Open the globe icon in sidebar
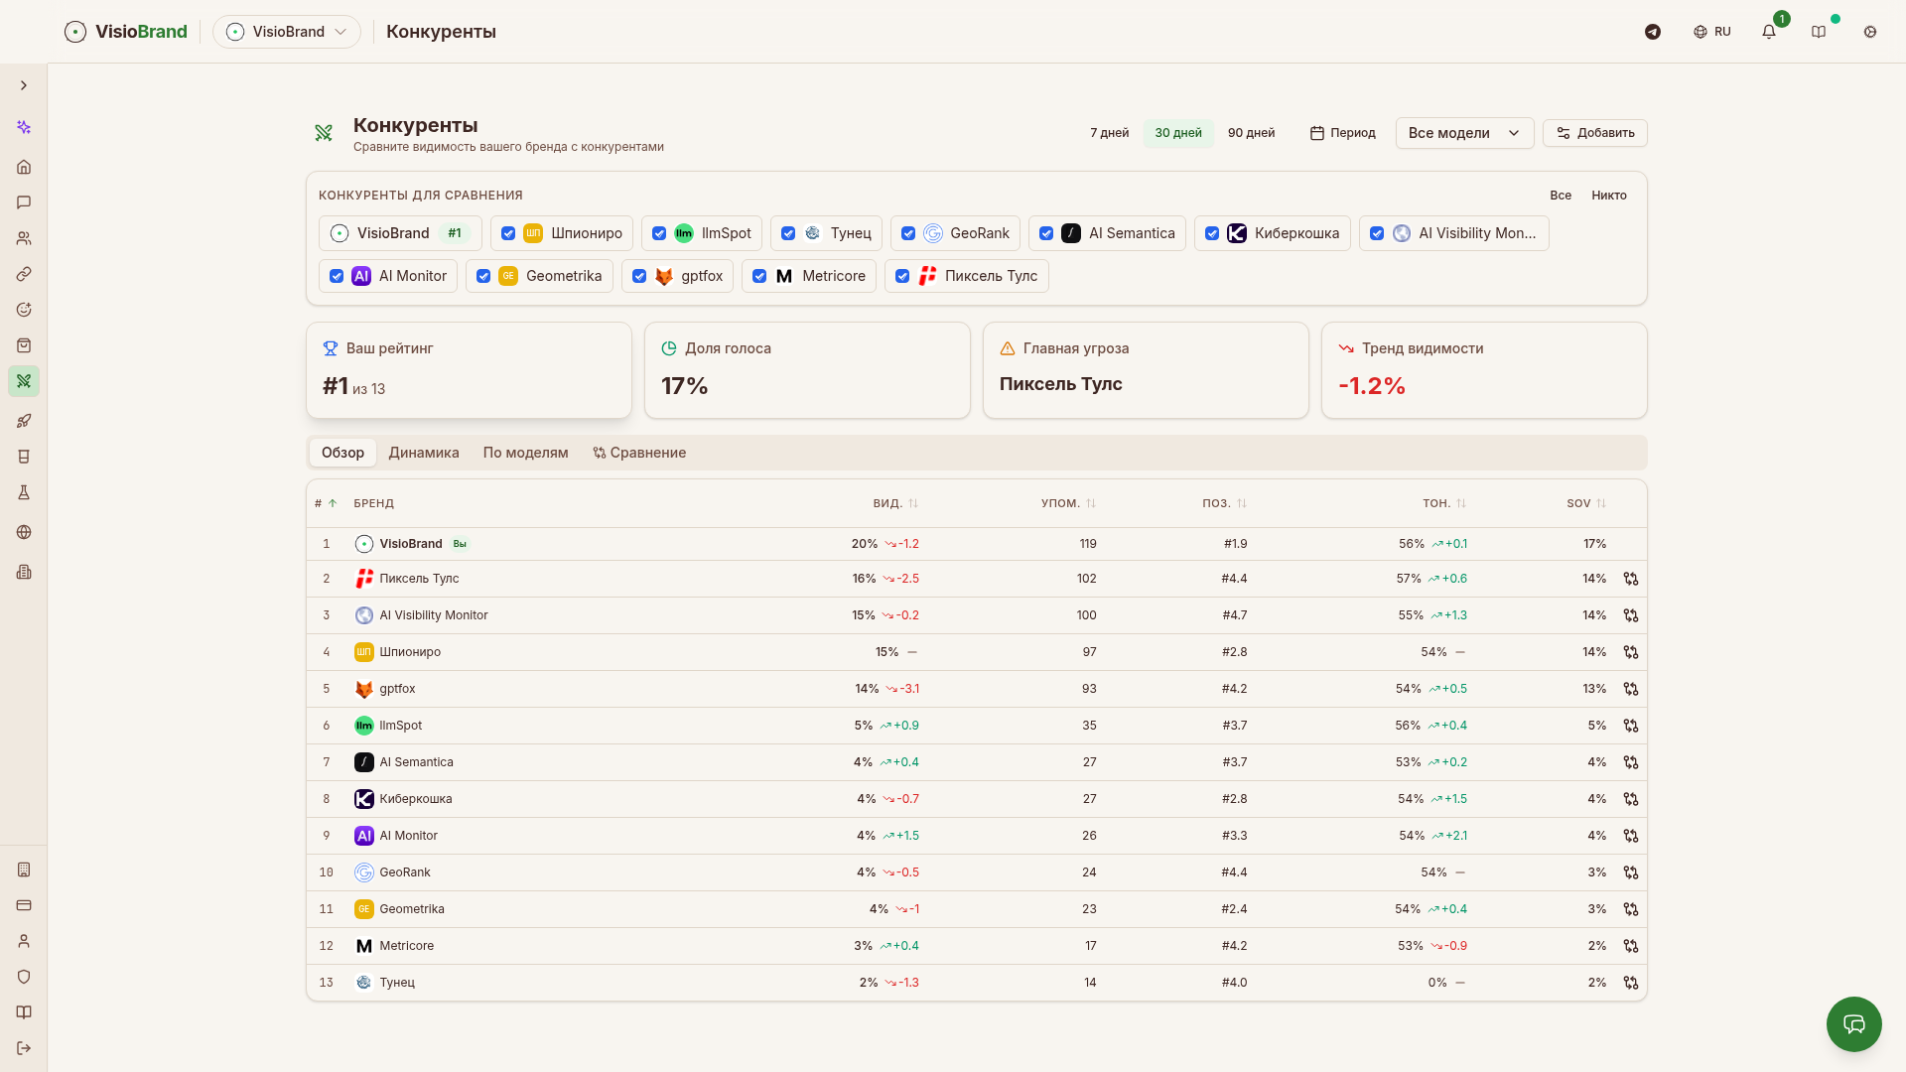This screenshot has width=1906, height=1072. [x=24, y=532]
